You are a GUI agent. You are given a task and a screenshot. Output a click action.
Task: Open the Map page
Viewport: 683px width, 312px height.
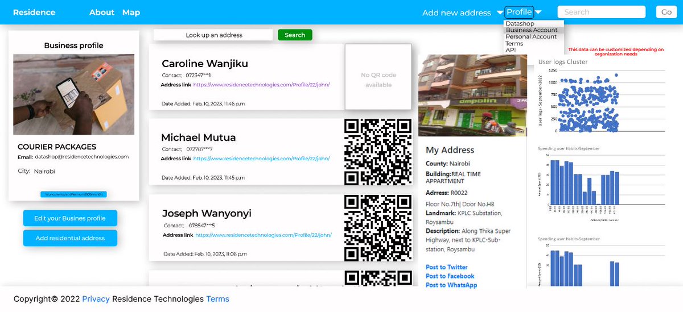coord(131,12)
